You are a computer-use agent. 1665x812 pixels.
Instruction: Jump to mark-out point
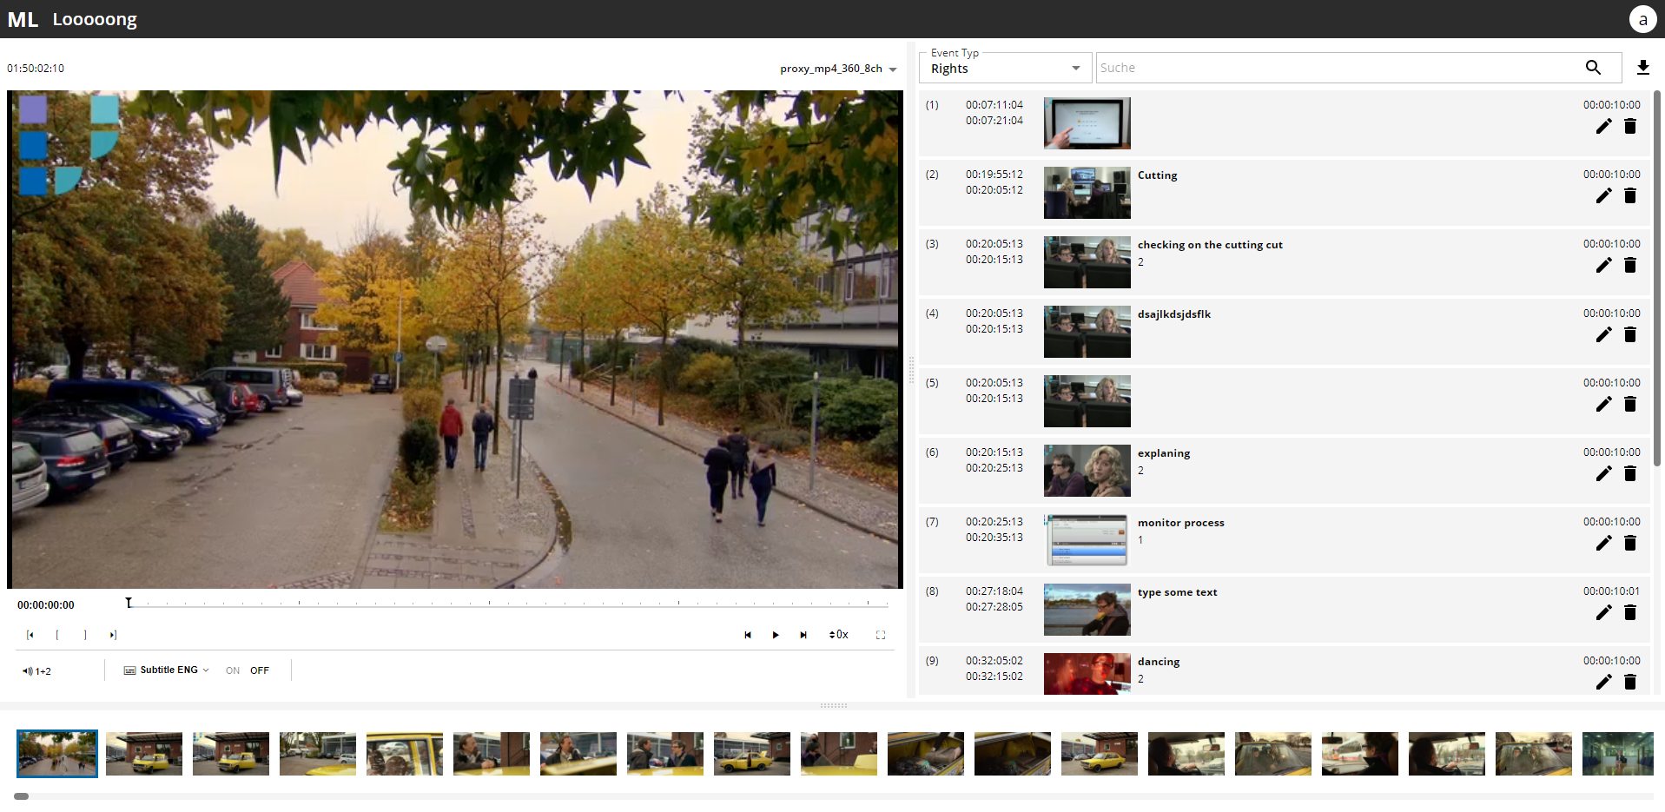[x=113, y=635]
